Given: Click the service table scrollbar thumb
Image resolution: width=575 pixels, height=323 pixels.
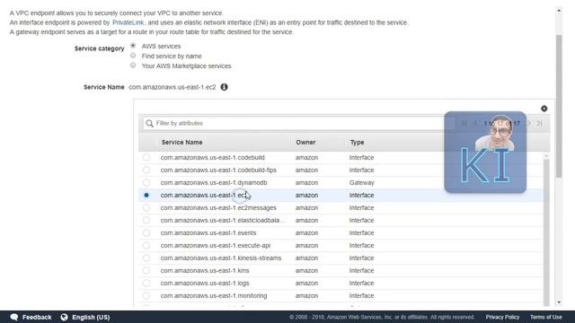Looking at the screenshot, I should tap(546, 231).
